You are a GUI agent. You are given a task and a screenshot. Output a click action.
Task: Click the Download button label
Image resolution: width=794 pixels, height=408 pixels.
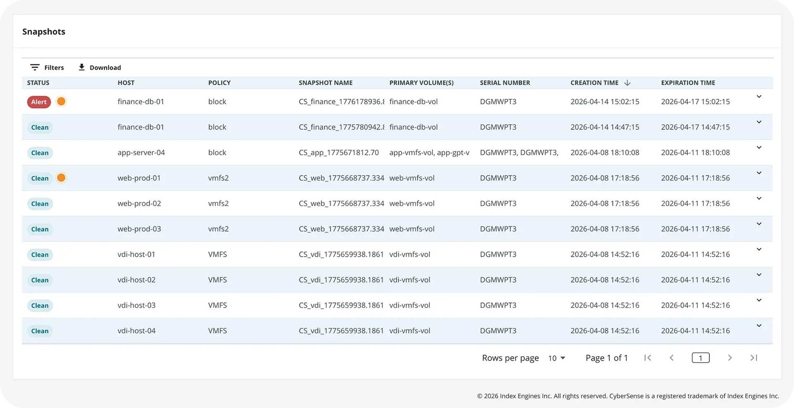click(105, 67)
